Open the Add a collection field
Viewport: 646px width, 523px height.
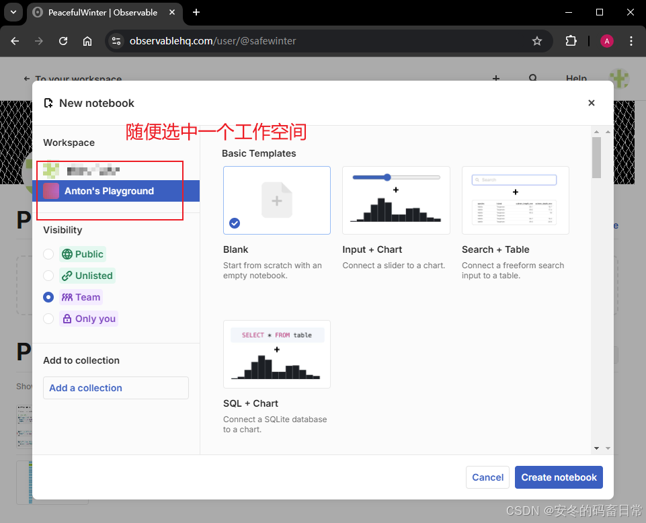point(116,388)
